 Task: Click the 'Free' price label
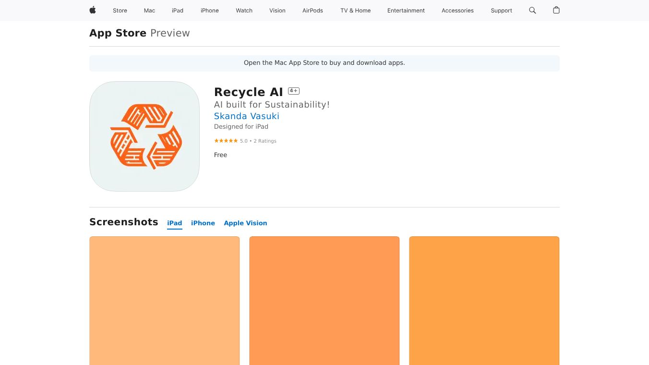[220, 155]
